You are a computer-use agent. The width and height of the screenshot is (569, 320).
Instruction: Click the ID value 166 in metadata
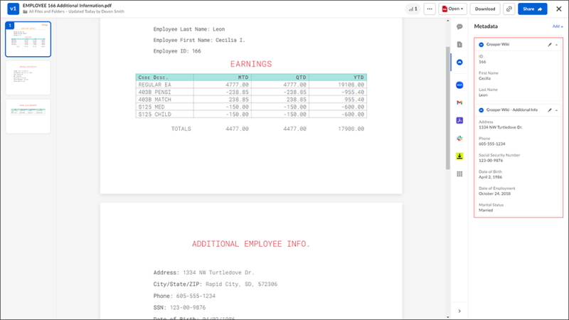(x=482, y=62)
